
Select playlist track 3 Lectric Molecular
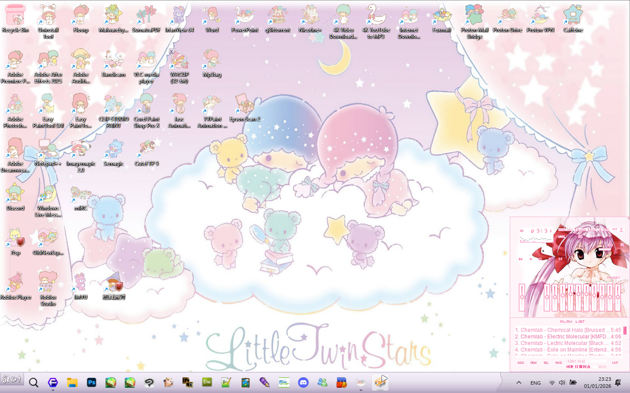click(568, 343)
